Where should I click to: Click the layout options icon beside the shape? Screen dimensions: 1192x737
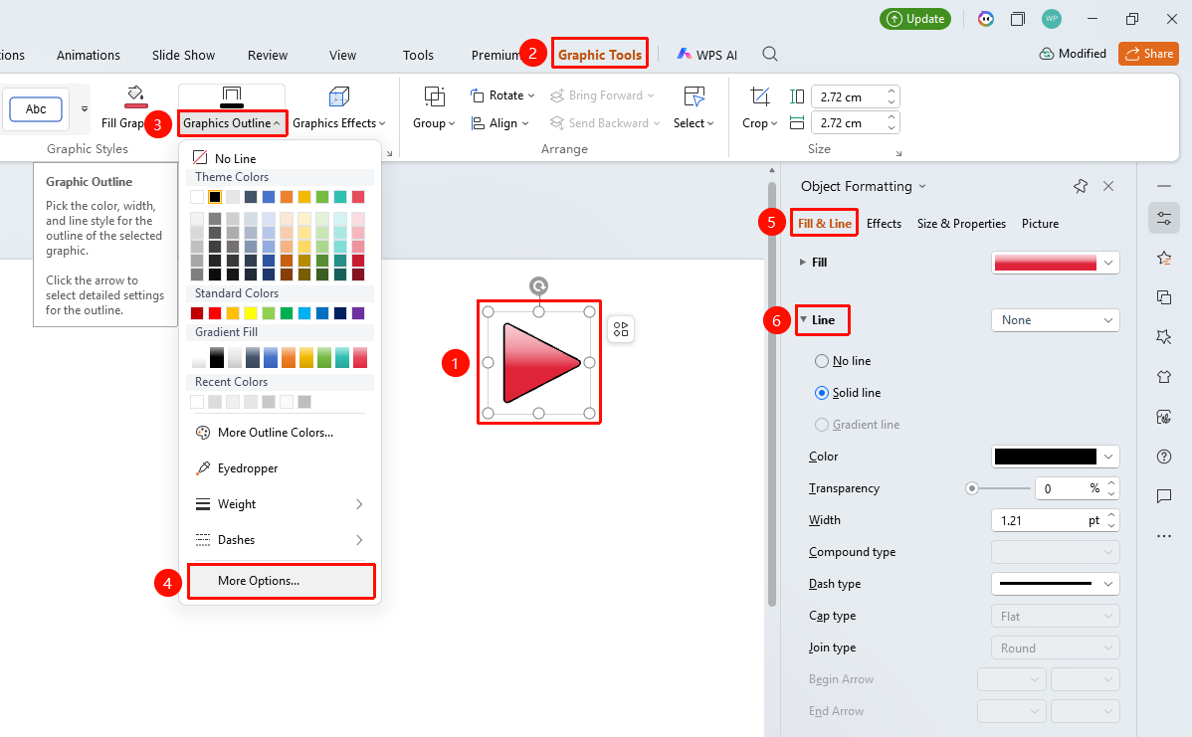621,329
